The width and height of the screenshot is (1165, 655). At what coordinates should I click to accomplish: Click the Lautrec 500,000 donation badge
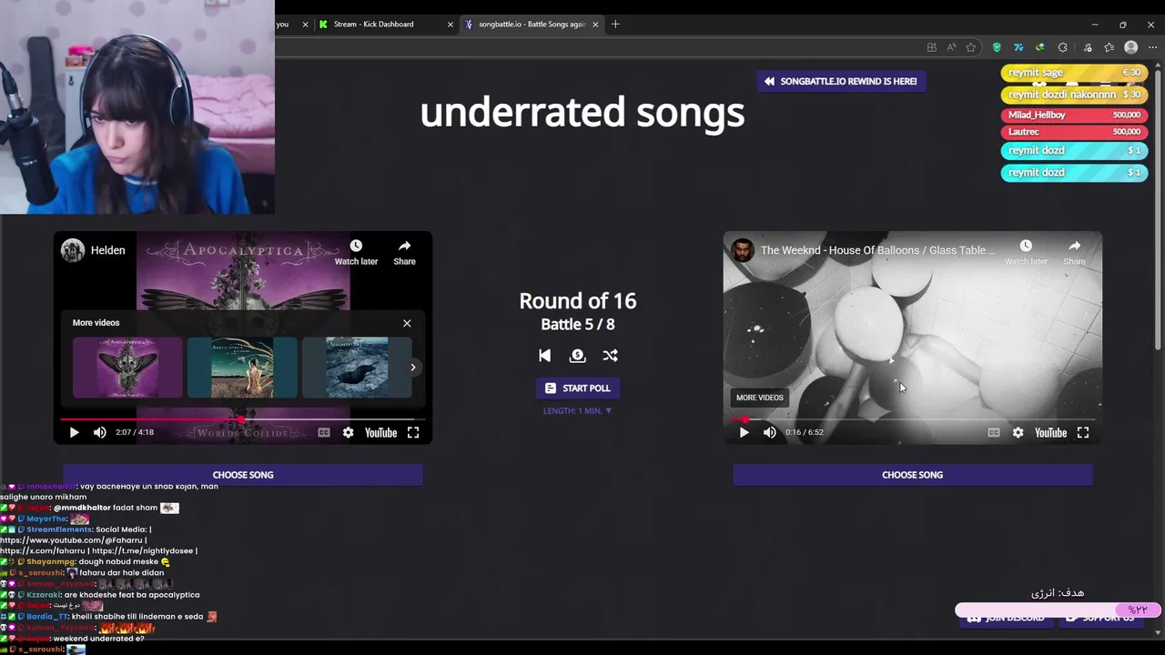[1074, 132]
